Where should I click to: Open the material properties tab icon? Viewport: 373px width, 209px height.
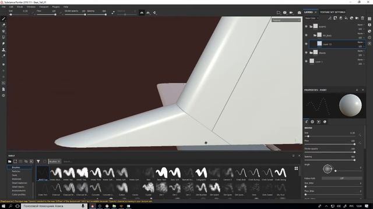325,122
